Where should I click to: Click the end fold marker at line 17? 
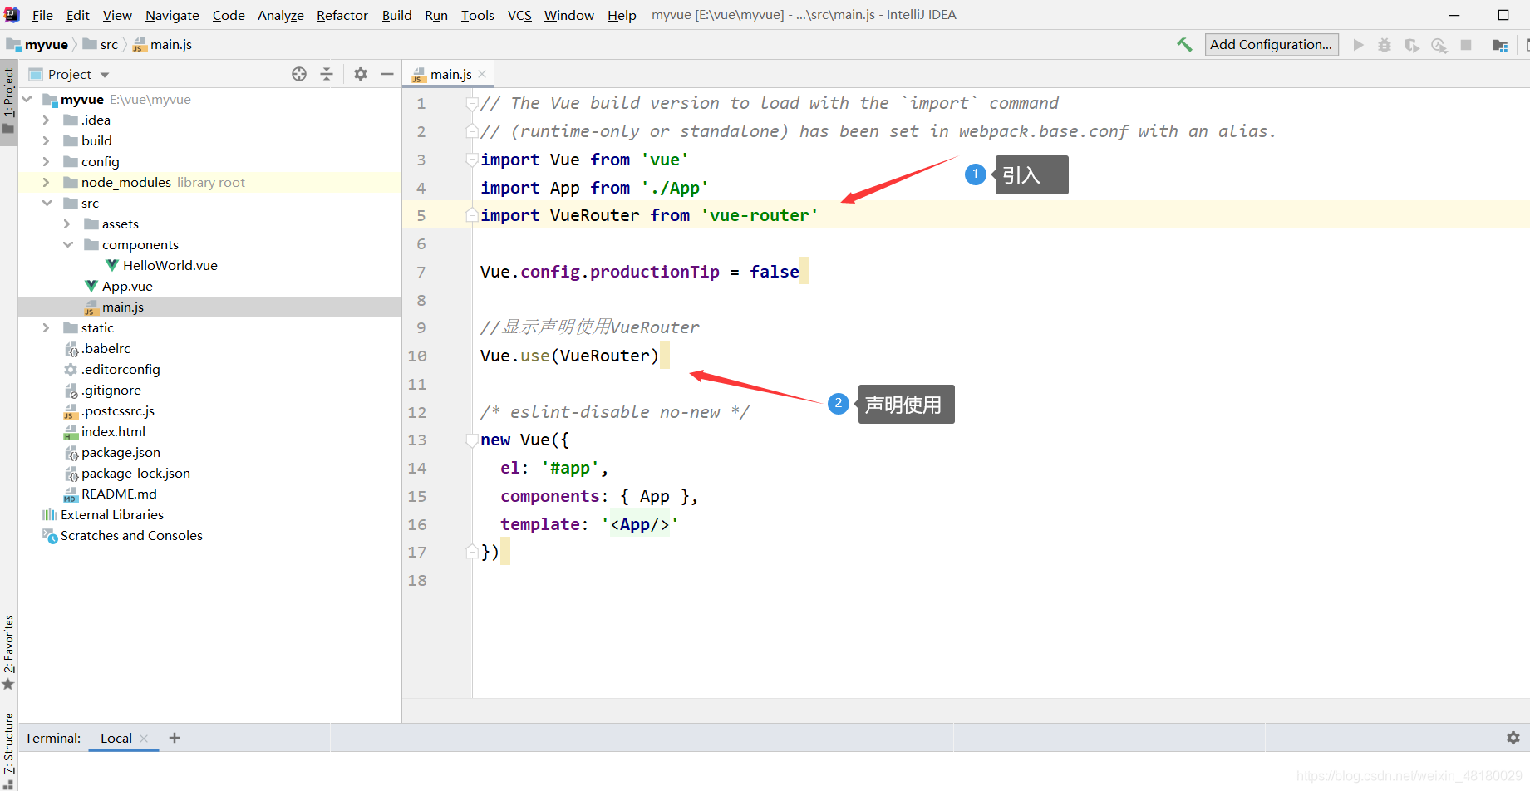[472, 551]
